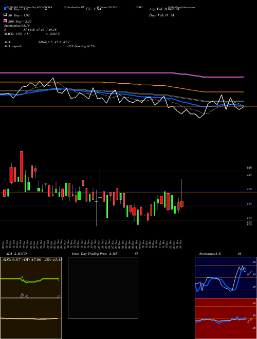
Task: Click the last red candle with long wick
Action: click(x=182, y=204)
